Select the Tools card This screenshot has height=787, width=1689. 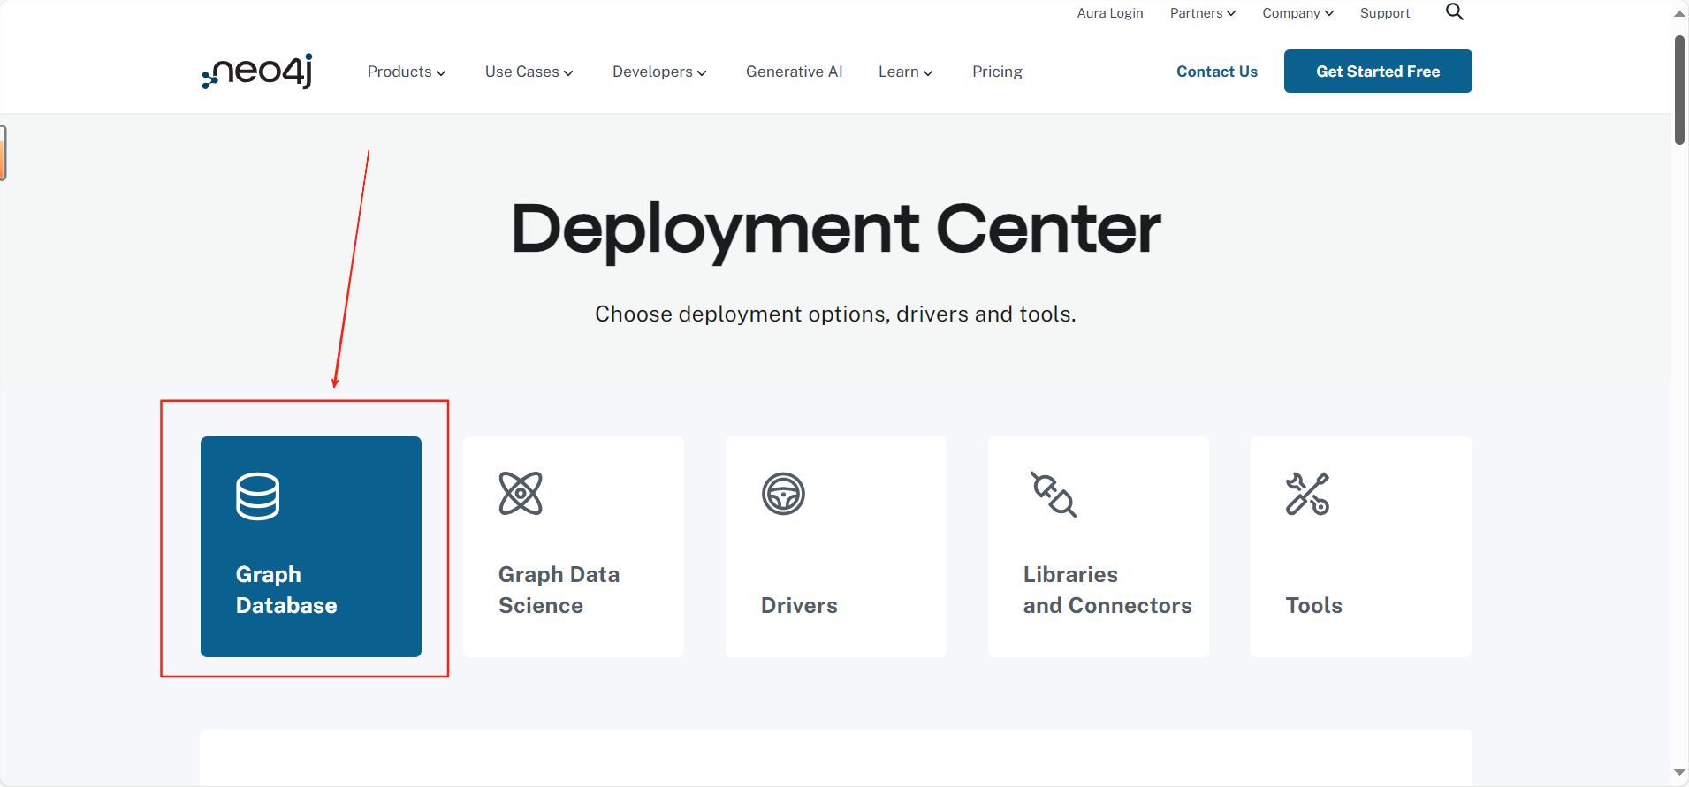[1361, 547]
